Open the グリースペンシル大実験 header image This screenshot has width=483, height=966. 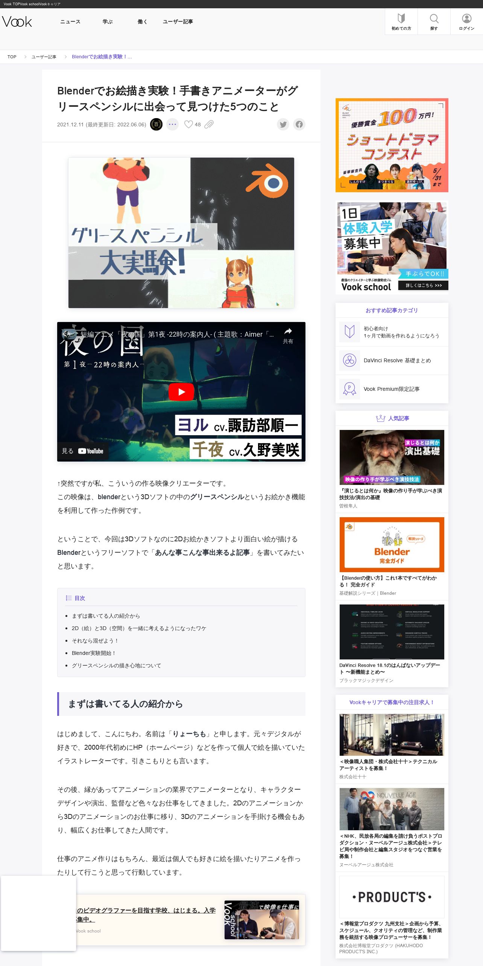[181, 233]
